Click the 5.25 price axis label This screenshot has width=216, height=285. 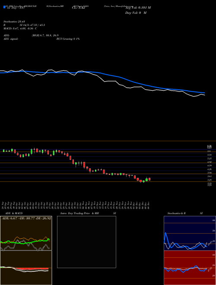(210, 158)
